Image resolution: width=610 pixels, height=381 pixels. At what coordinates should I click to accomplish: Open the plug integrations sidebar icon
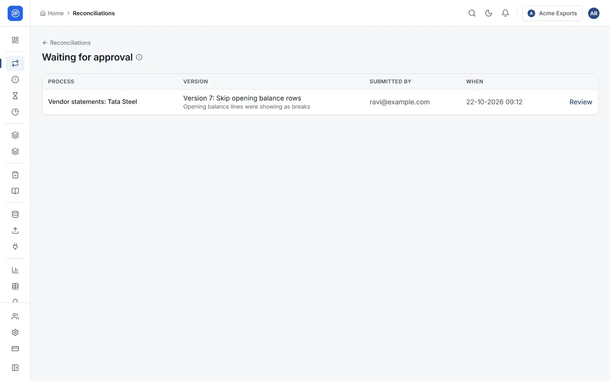[15, 247]
